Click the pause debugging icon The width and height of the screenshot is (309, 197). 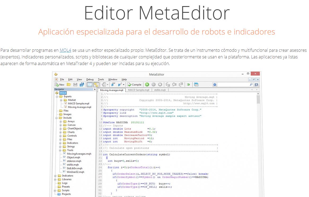(153, 84)
